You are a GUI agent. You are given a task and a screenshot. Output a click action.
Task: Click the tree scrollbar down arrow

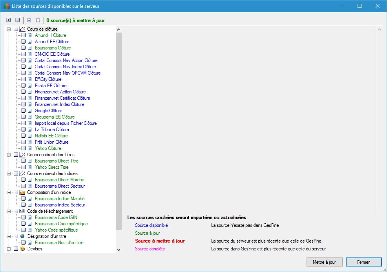(x=119, y=250)
